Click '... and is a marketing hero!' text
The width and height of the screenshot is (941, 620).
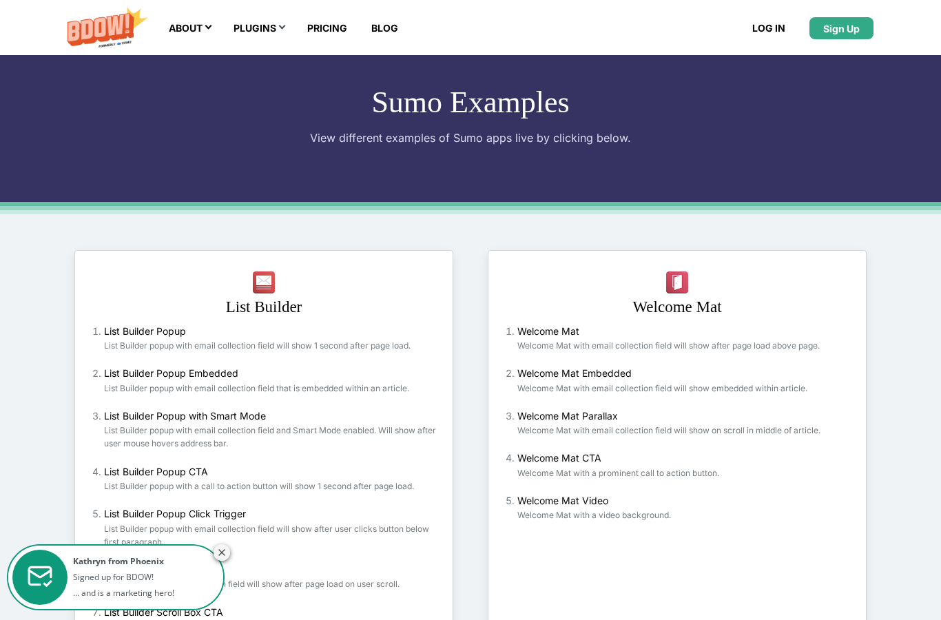click(124, 593)
